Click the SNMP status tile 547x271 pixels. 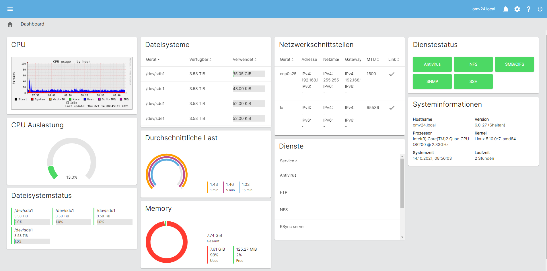click(432, 81)
